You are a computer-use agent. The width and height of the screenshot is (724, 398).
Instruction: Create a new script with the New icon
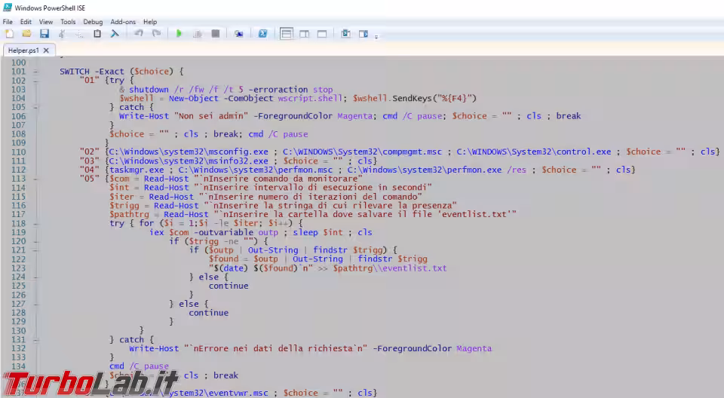tap(9, 34)
